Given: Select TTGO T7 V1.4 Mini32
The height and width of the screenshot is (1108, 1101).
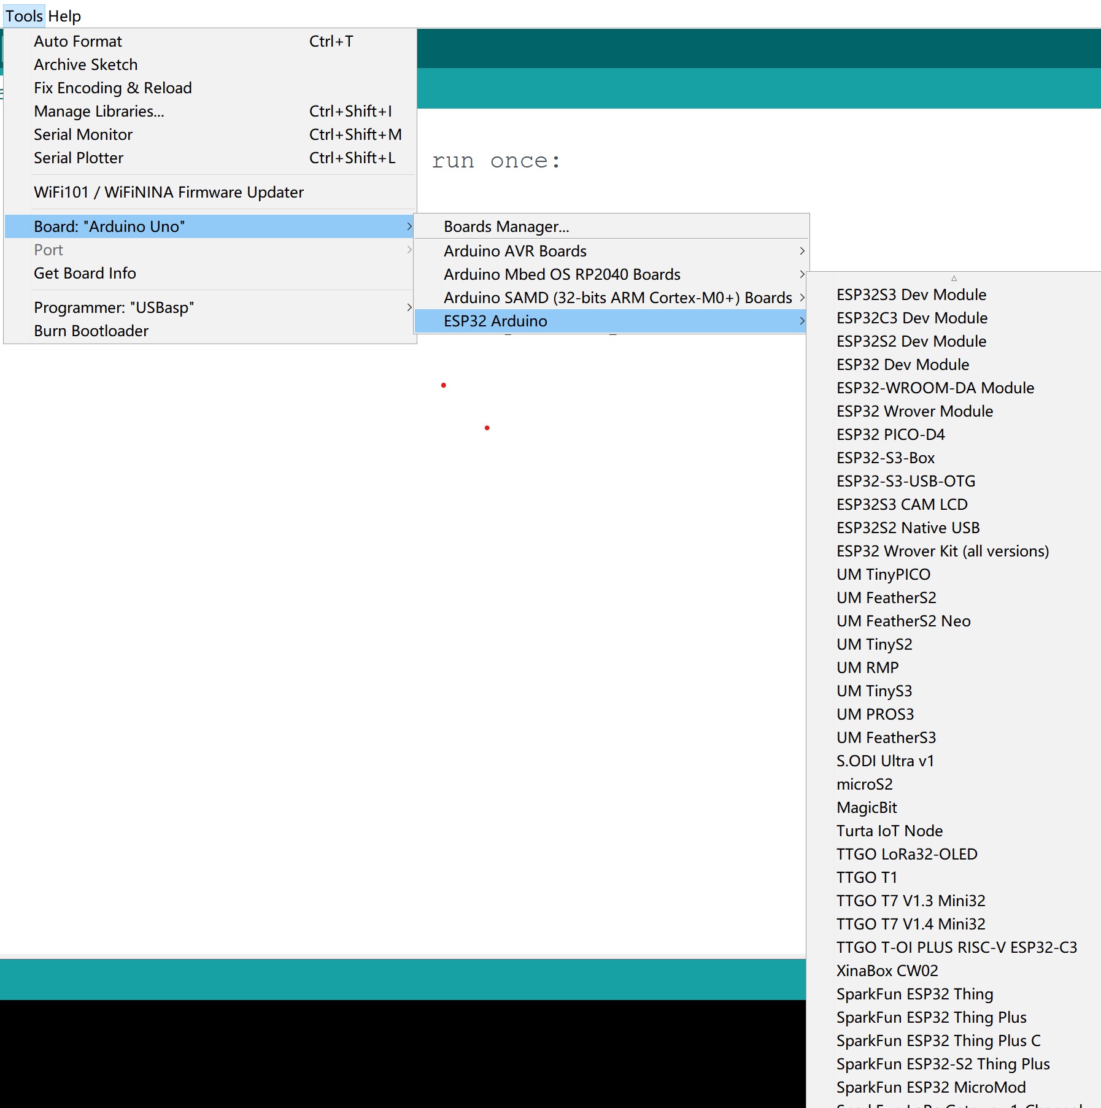Looking at the screenshot, I should pos(954,924).
